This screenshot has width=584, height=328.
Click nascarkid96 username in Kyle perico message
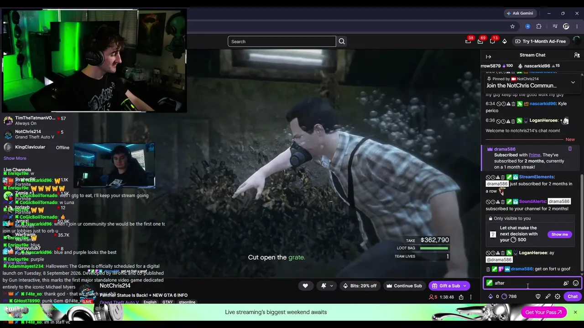(542, 104)
